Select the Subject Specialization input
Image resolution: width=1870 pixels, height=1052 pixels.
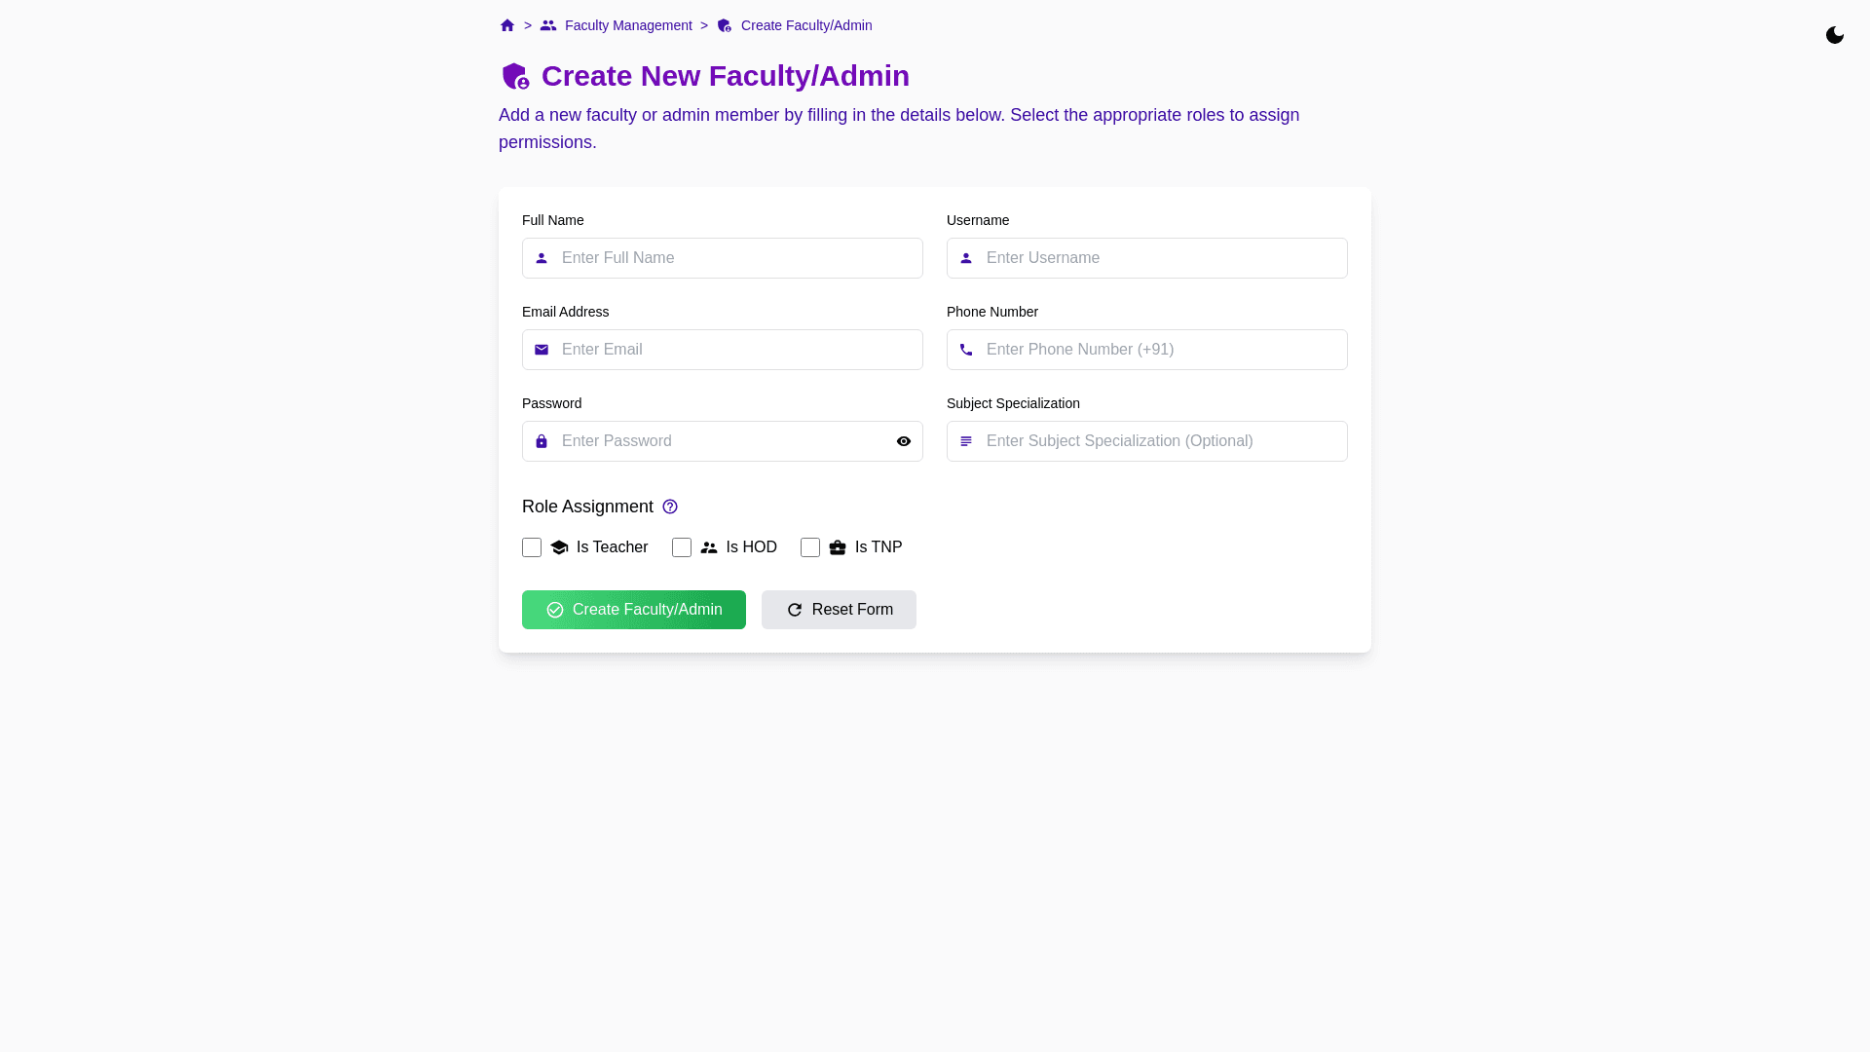[1159, 442]
